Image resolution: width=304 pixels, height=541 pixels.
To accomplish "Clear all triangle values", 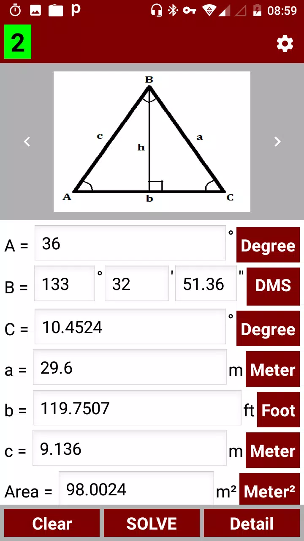I will pyautogui.click(x=52, y=523).
